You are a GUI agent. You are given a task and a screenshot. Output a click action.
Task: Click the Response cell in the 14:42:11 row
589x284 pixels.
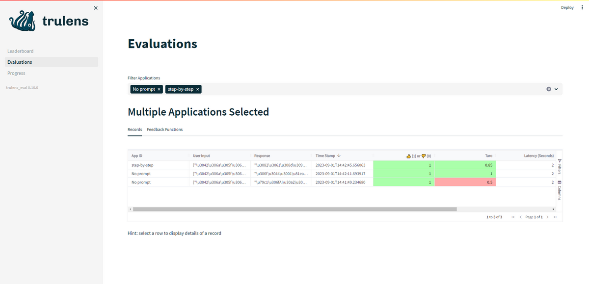click(281, 174)
